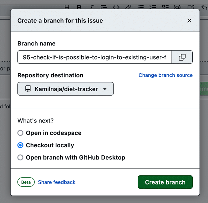Click the Create a branch for this issue title
Screen dimensions: 208x203
pos(60,21)
